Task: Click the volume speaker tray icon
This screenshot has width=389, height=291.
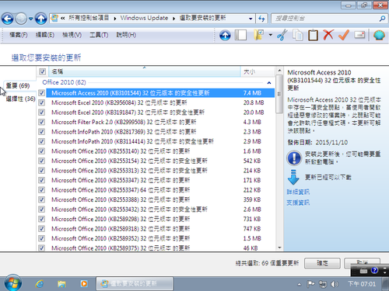Action: (334, 285)
